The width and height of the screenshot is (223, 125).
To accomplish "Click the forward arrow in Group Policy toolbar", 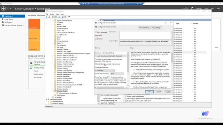I will 49,17.
